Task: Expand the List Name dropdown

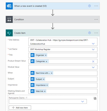Action: [x=93, y=49]
